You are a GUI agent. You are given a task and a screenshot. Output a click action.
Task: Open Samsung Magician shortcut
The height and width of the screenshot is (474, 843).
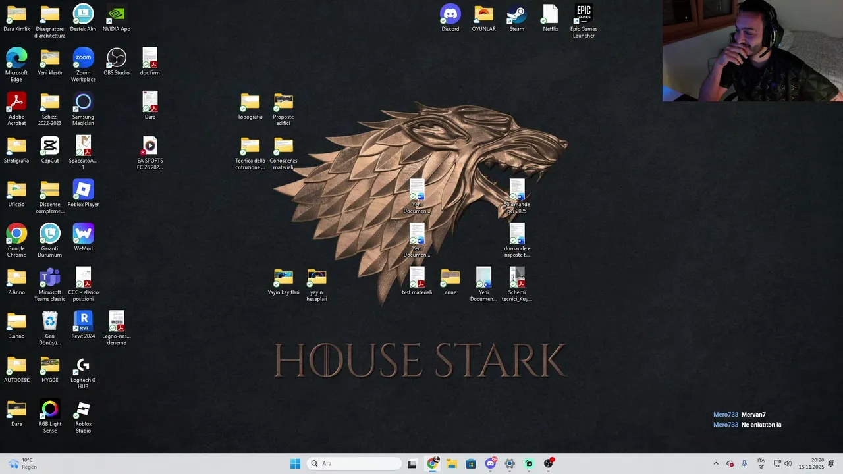(83, 109)
